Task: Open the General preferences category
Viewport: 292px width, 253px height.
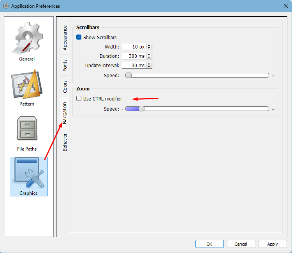Action: (x=27, y=42)
